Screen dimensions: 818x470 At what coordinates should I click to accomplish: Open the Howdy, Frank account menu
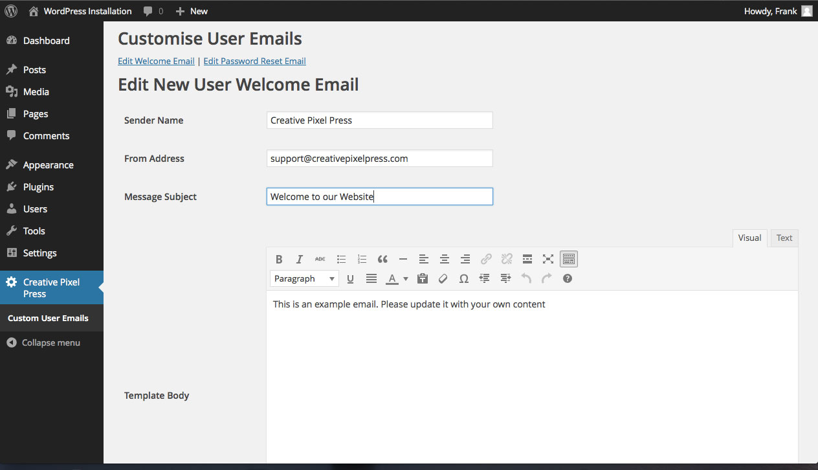tap(778, 11)
